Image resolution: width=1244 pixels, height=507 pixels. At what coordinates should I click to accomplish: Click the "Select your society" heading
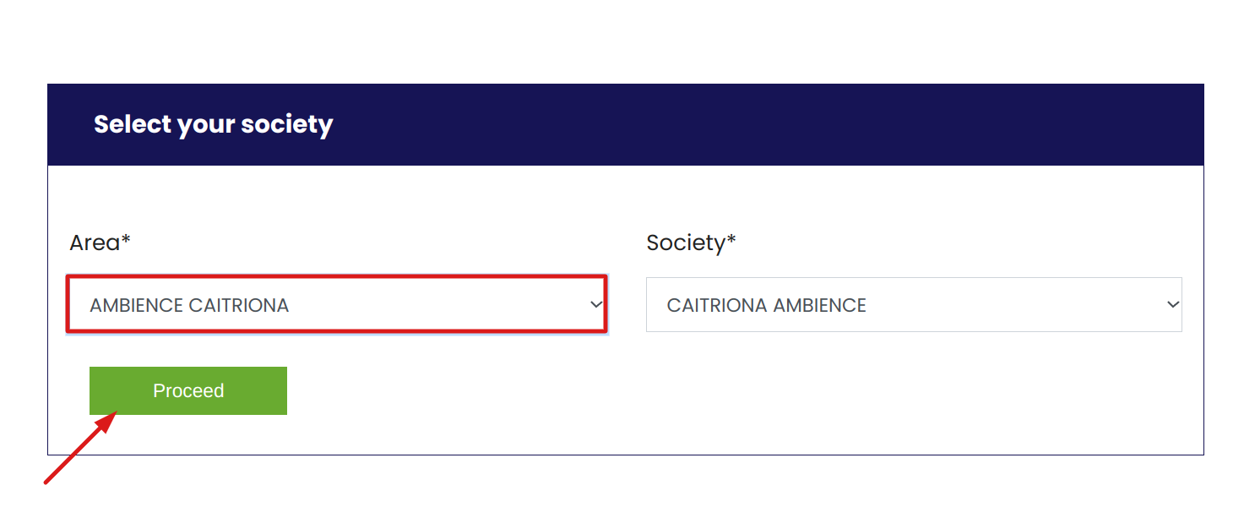(213, 124)
